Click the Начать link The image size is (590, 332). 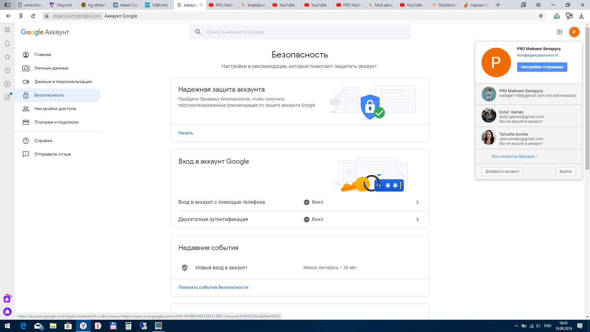[186, 133]
